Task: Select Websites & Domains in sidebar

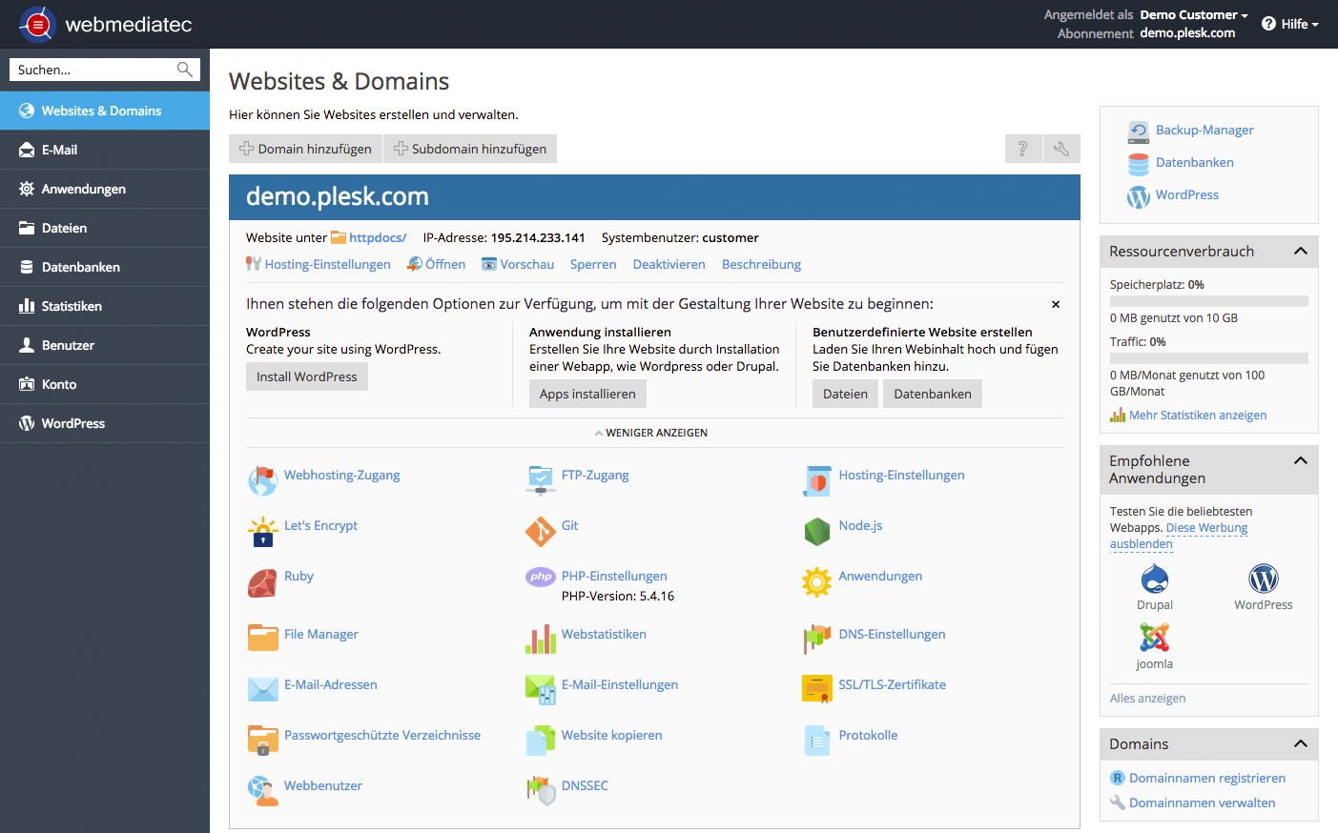Action: (x=105, y=111)
